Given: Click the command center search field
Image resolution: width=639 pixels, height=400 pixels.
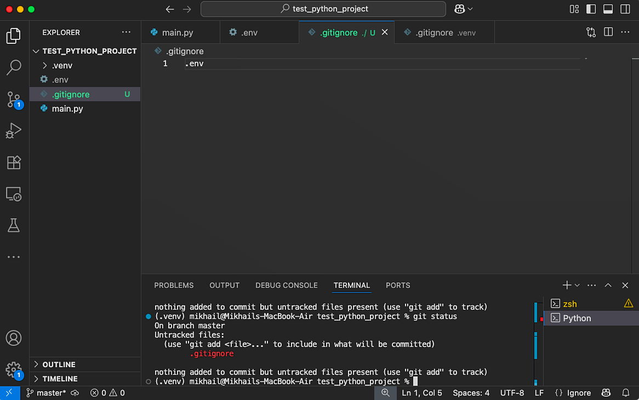Looking at the screenshot, I should pyautogui.click(x=323, y=9).
